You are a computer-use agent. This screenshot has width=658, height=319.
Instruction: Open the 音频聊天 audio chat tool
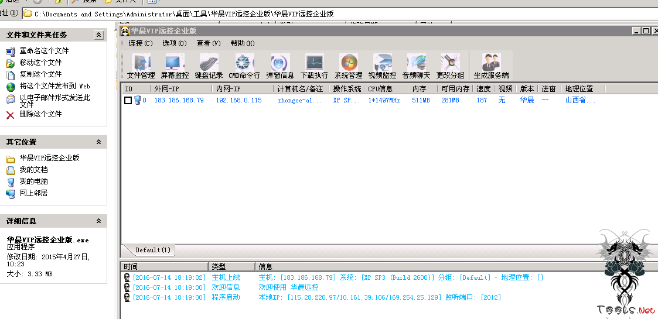coord(416,66)
